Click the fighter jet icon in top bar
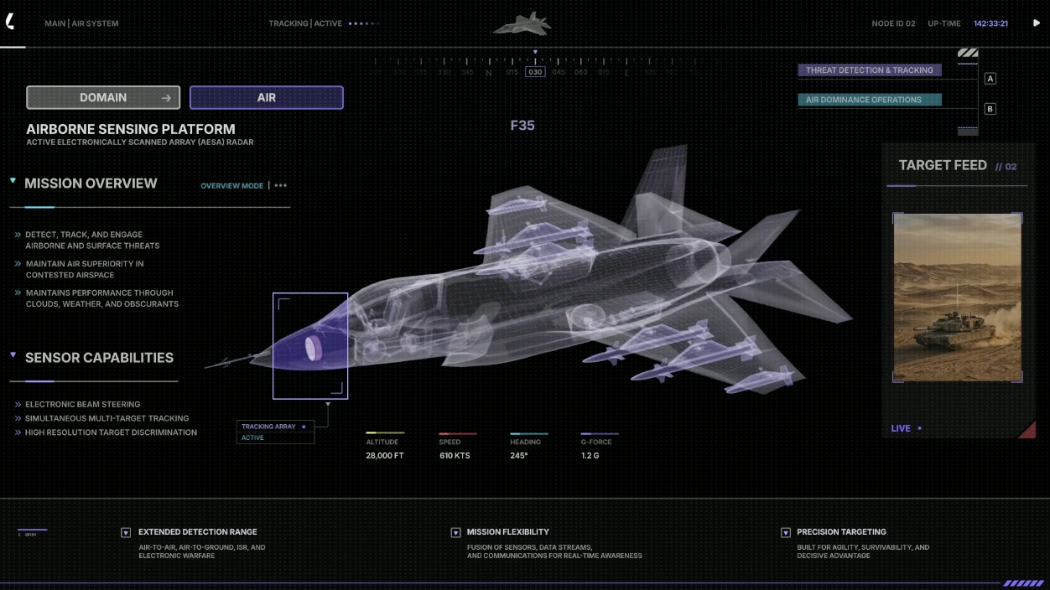The width and height of the screenshot is (1050, 590). pyautogui.click(x=522, y=23)
